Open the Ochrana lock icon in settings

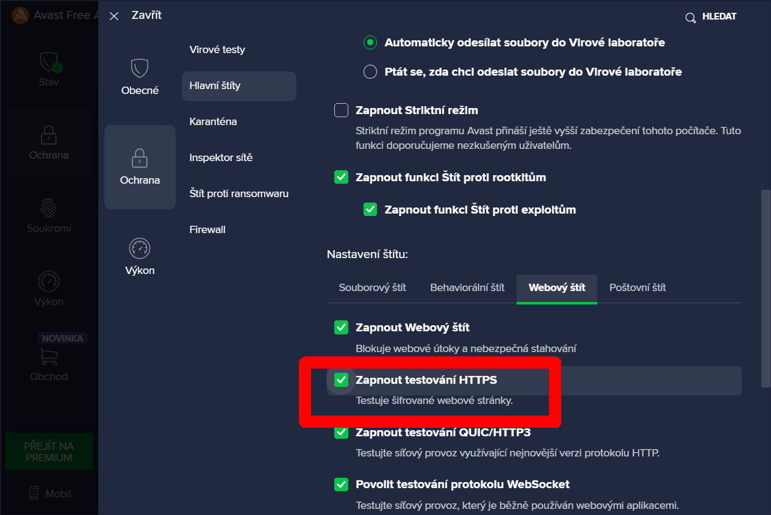coord(140,158)
